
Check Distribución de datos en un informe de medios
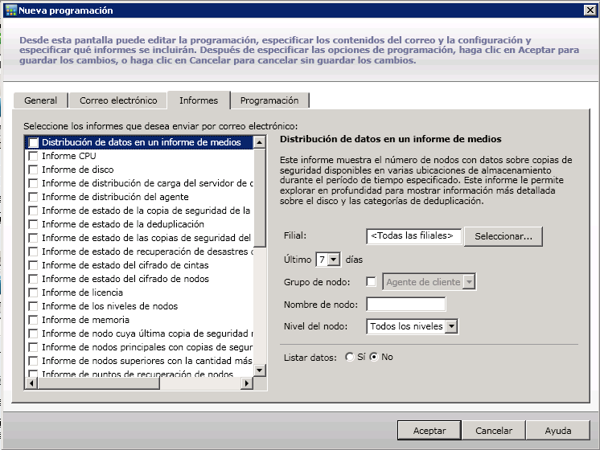coord(33,142)
